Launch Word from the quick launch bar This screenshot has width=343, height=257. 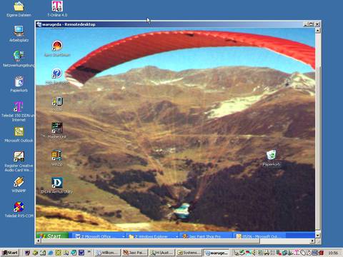point(81,253)
